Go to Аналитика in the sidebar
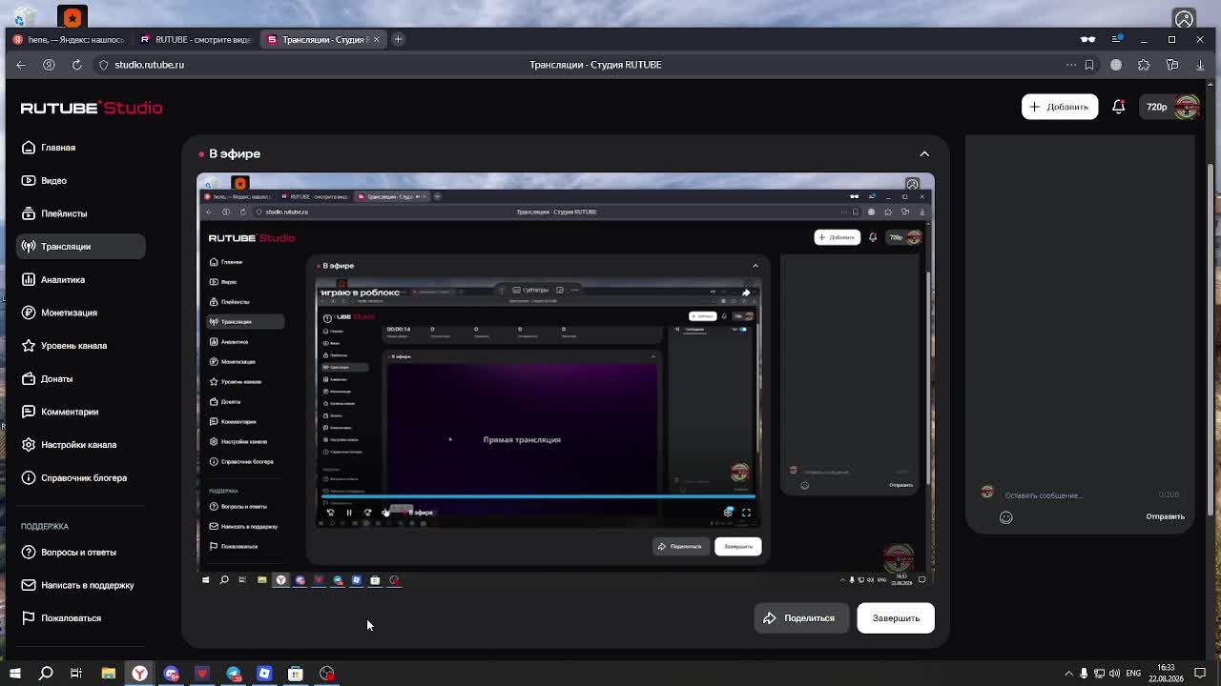Image resolution: width=1221 pixels, height=686 pixels. tap(63, 280)
